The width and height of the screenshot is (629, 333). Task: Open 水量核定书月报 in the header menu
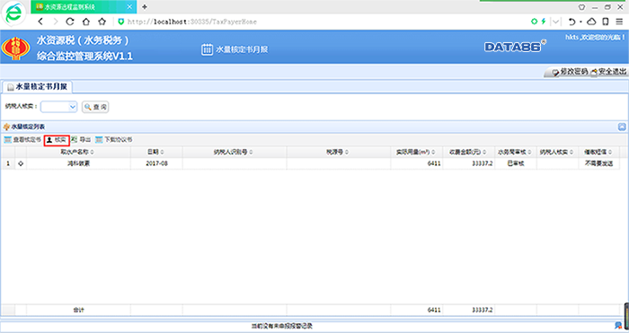pos(235,49)
